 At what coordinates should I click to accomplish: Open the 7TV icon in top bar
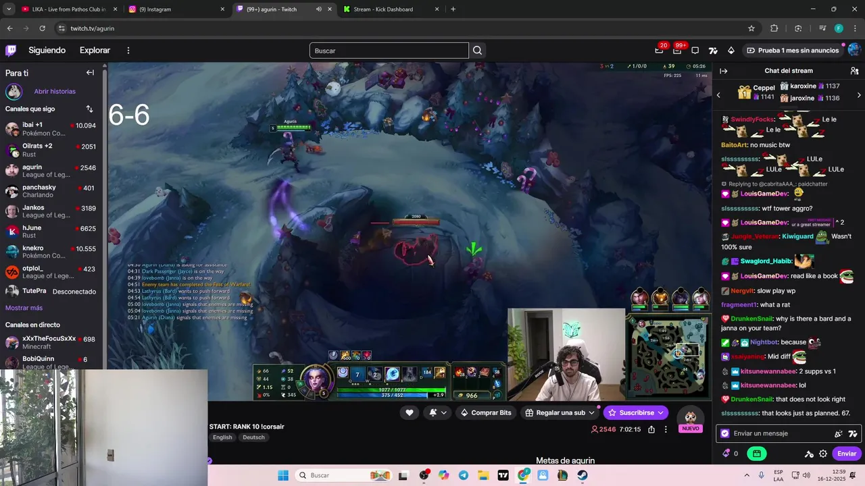[x=713, y=51]
